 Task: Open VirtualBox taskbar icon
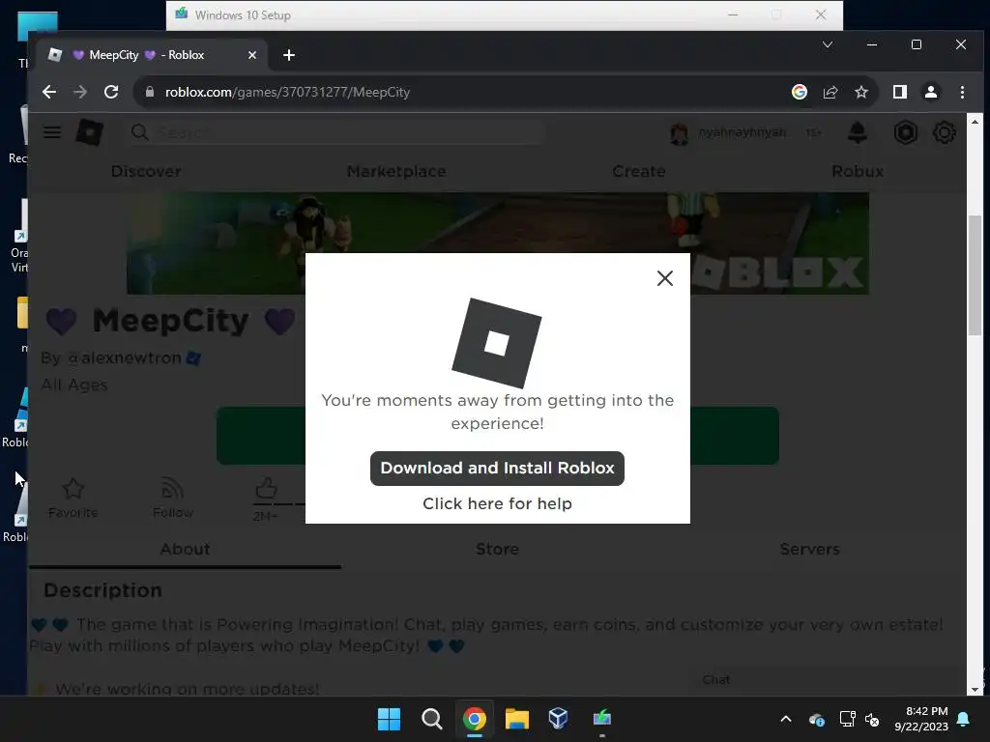click(558, 719)
